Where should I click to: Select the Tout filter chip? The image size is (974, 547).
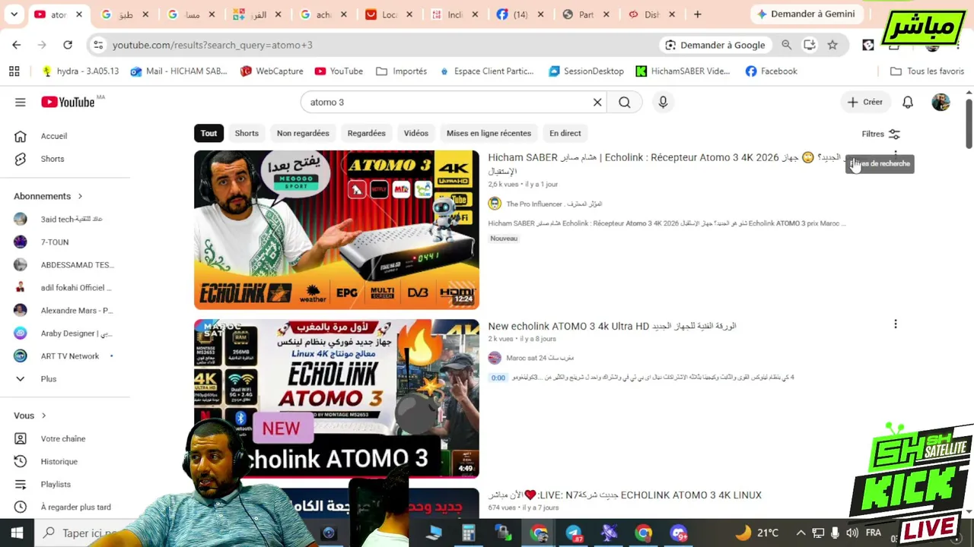208,133
